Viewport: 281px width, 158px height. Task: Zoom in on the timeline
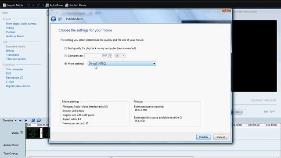[33, 120]
